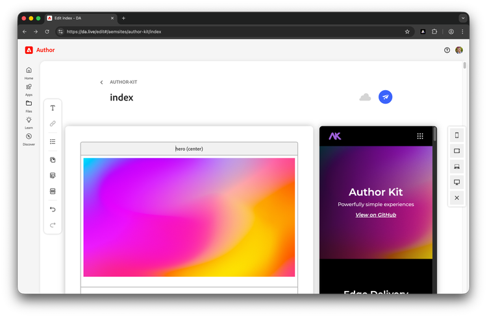Open the grid menu in preview header
The width and height of the screenshot is (487, 317).
tap(420, 136)
